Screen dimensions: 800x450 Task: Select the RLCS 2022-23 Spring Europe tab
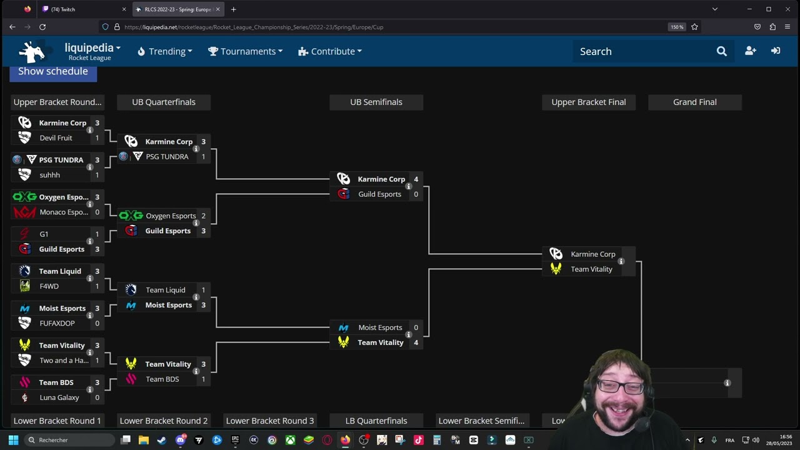(177, 9)
